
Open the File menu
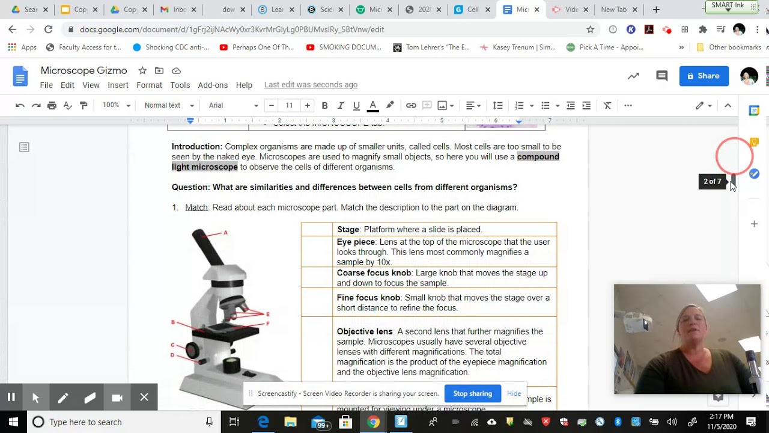pyautogui.click(x=46, y=85)
